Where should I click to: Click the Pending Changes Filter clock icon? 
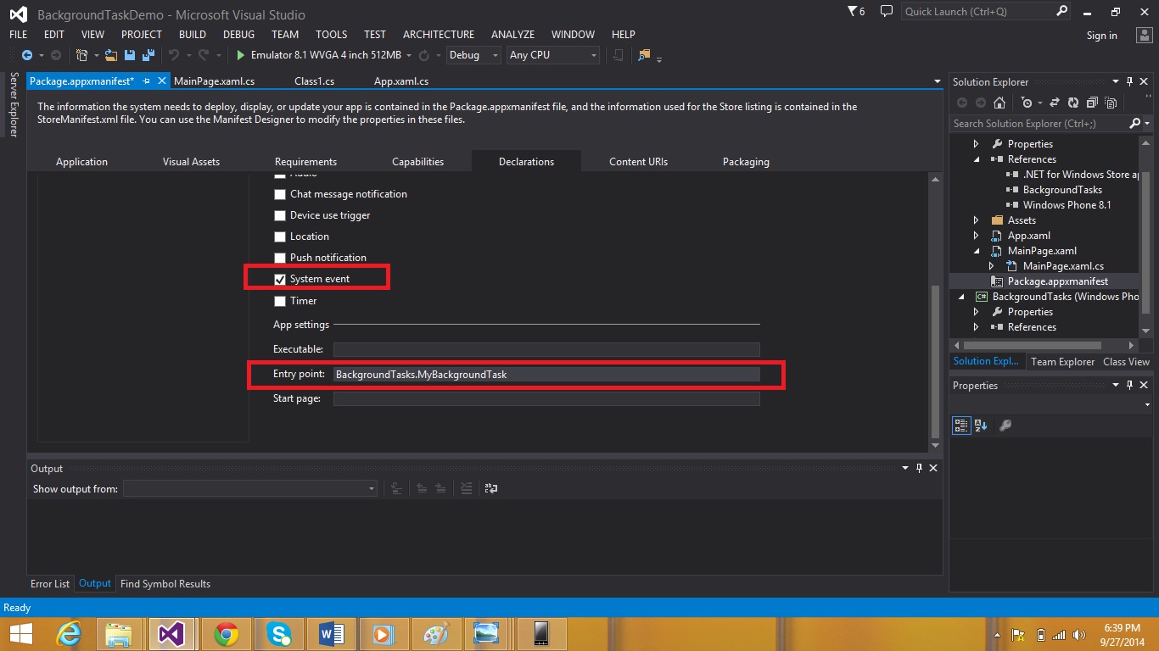[x=1027, y=103]
